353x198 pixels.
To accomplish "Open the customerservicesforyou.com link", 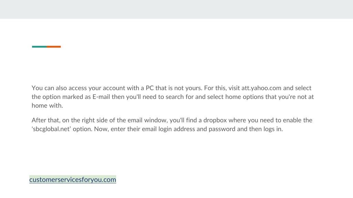I will pyautogui.click(x=73, y=179).
